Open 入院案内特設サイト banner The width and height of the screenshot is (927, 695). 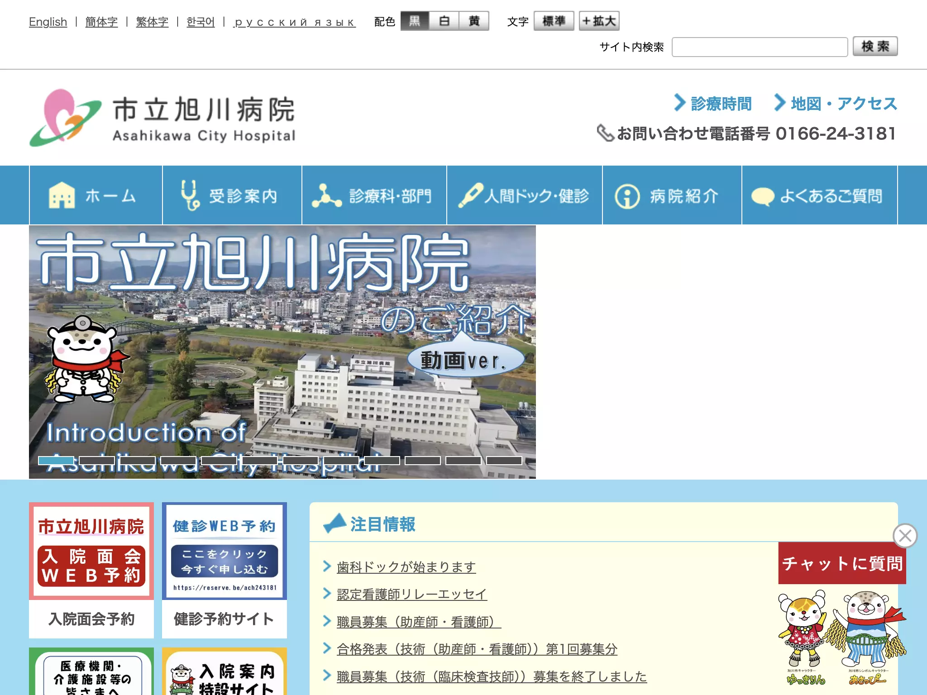pos(225,671)
